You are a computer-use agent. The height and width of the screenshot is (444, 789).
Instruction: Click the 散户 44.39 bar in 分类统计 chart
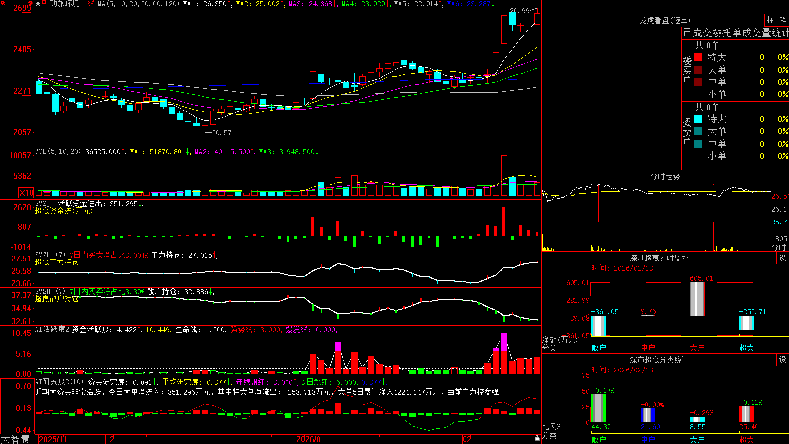point(599,408)
